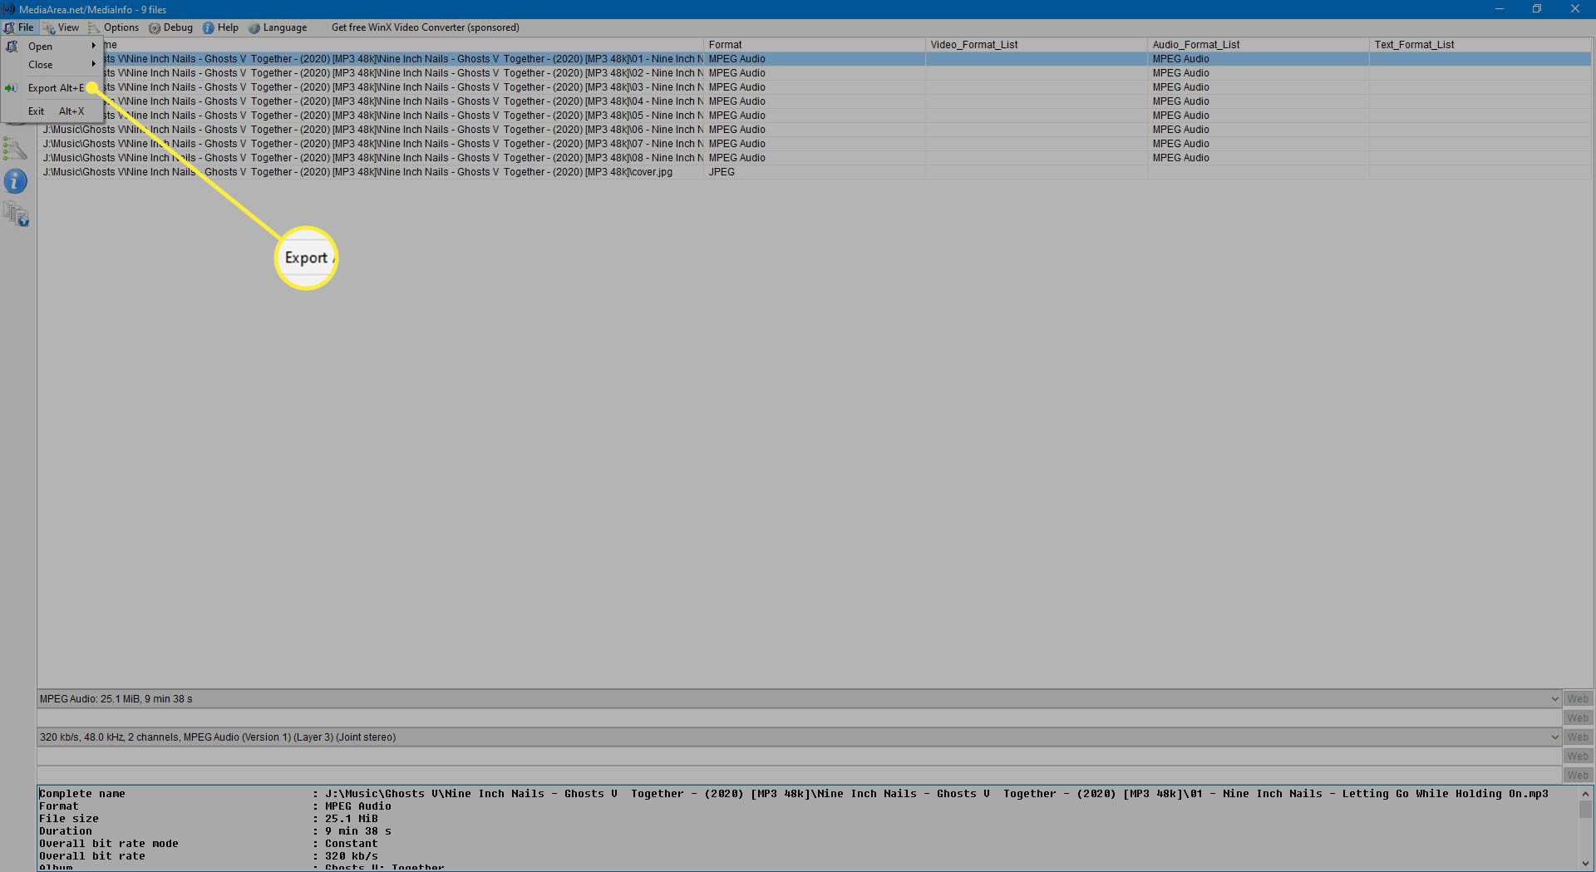Choose Export Alt+E from File menu
Screen dimensions: 1596x872
(x=52, y=88)
